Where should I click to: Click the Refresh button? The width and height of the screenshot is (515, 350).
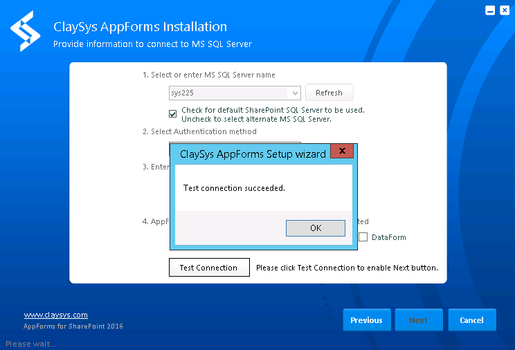[x=329, y=93]
